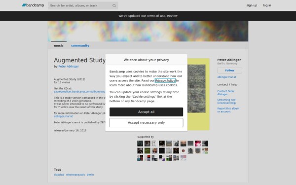Click Accept necessary only button

pos(147,123)
